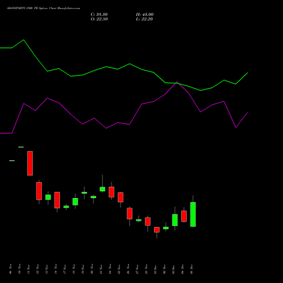Select the red candle for 28 Nov
This screenshot has height=283, width=283.
click(x=148, y=221)
